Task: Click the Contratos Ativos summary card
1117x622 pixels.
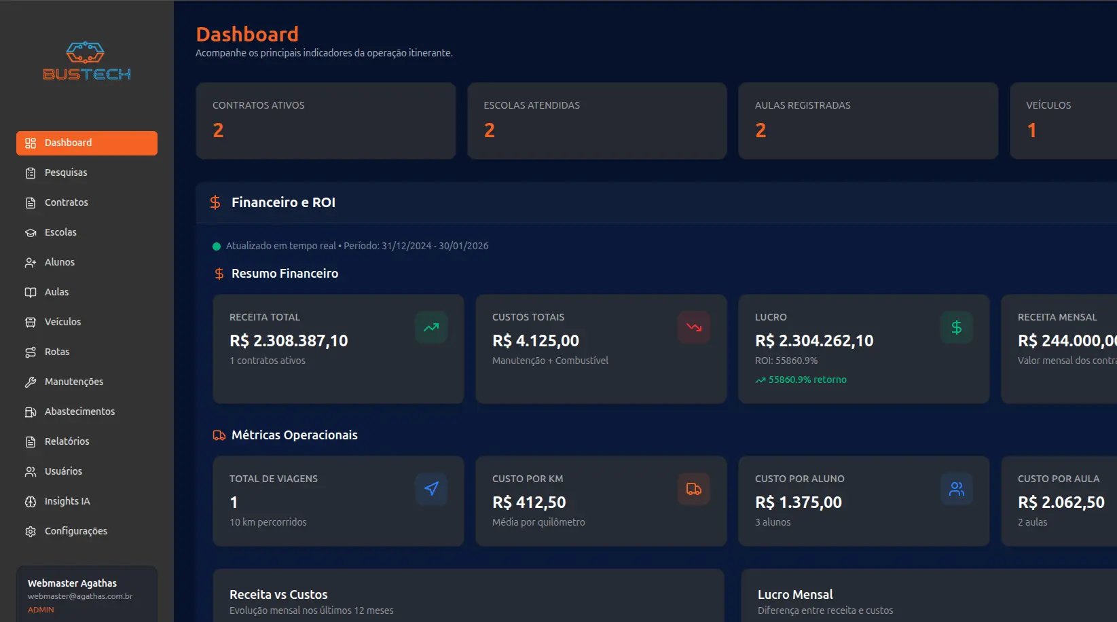Action: tap(325, 121)
